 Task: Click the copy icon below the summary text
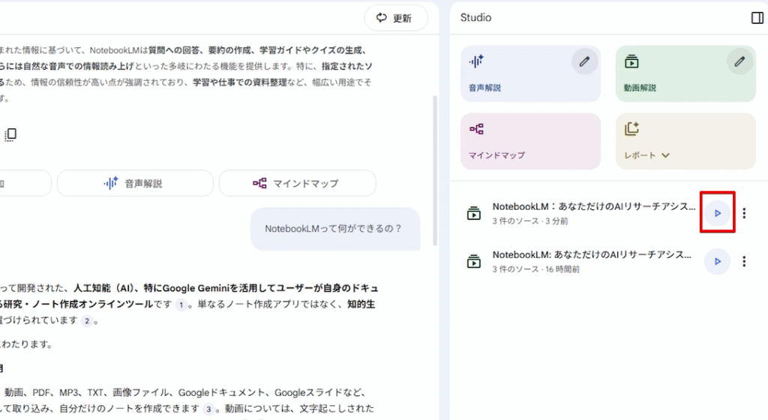(x=10, y=134)
